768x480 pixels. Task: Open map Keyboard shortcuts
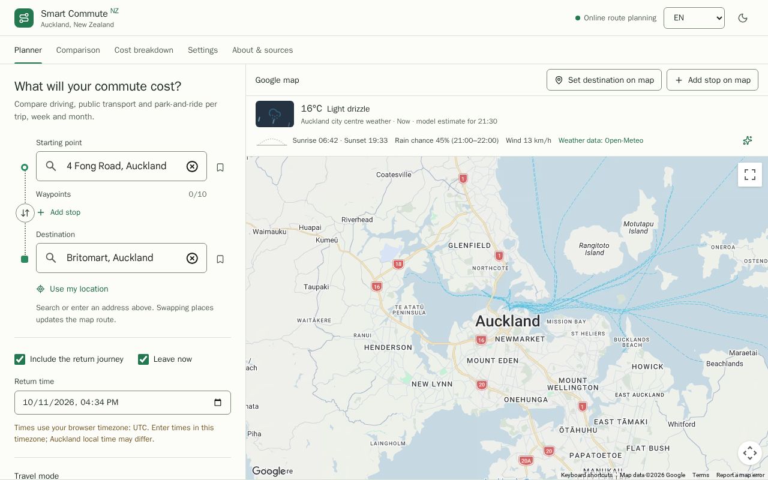(587, 475)
